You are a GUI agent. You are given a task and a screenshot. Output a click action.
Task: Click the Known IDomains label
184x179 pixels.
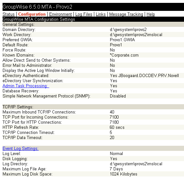(19, 55)
